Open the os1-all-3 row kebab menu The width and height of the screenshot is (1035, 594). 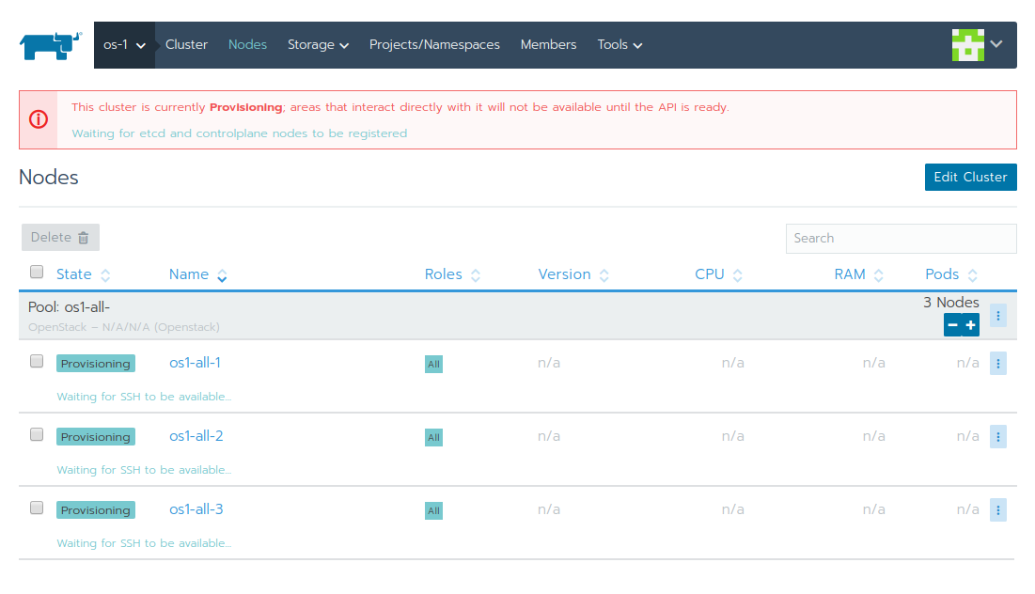coord(997,509)
